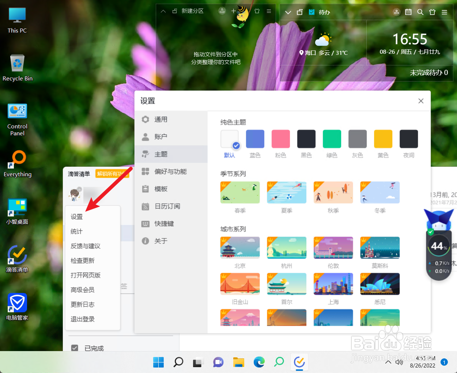Open the Recycle Bin desktop icon

[17, 68]
